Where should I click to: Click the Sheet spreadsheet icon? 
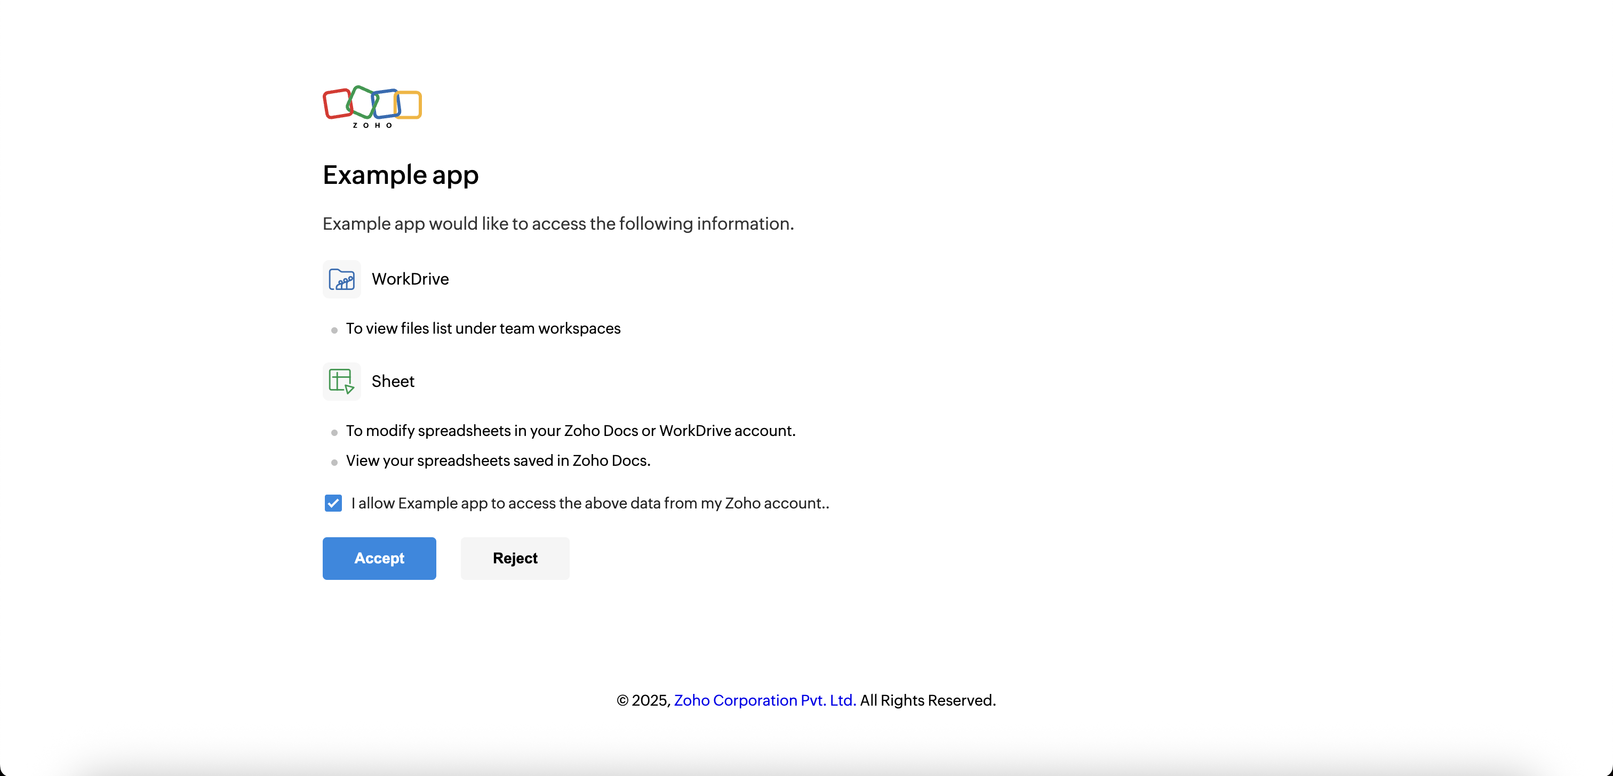pos(341,381)
